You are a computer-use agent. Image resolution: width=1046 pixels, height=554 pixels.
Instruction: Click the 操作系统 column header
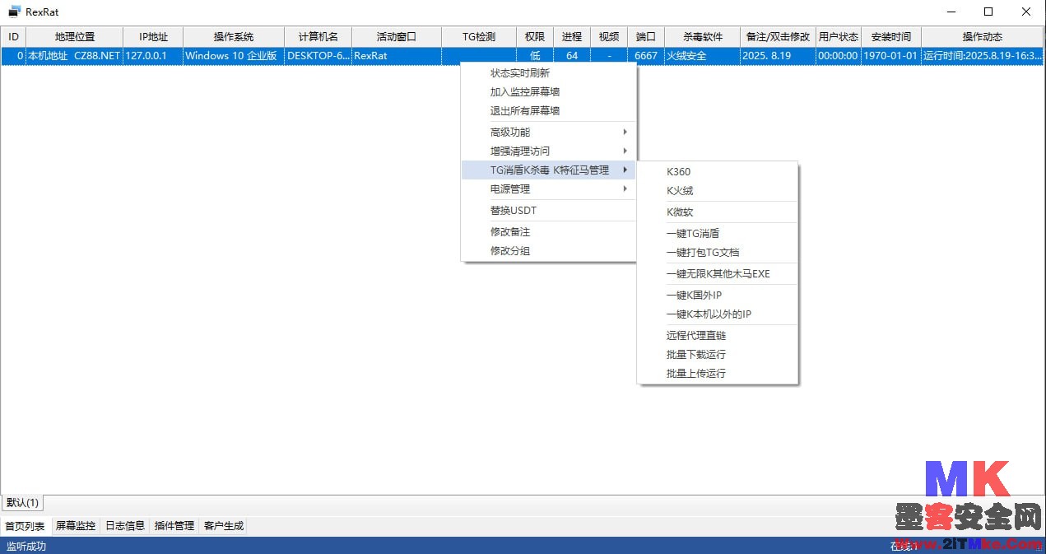(x=234, y=37)
